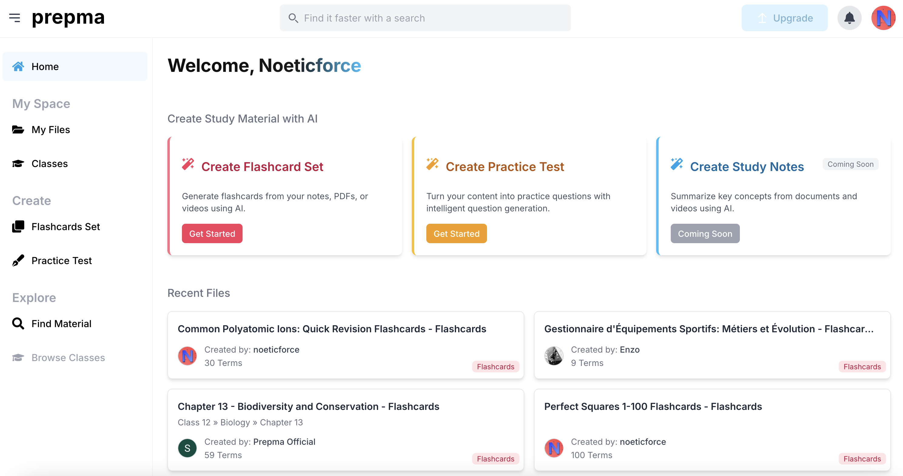The width and height of the screenshot is (903, 476).
Task: Click the Practice Test pen icon
Action: pyautogui.click(x=18, y=260)
